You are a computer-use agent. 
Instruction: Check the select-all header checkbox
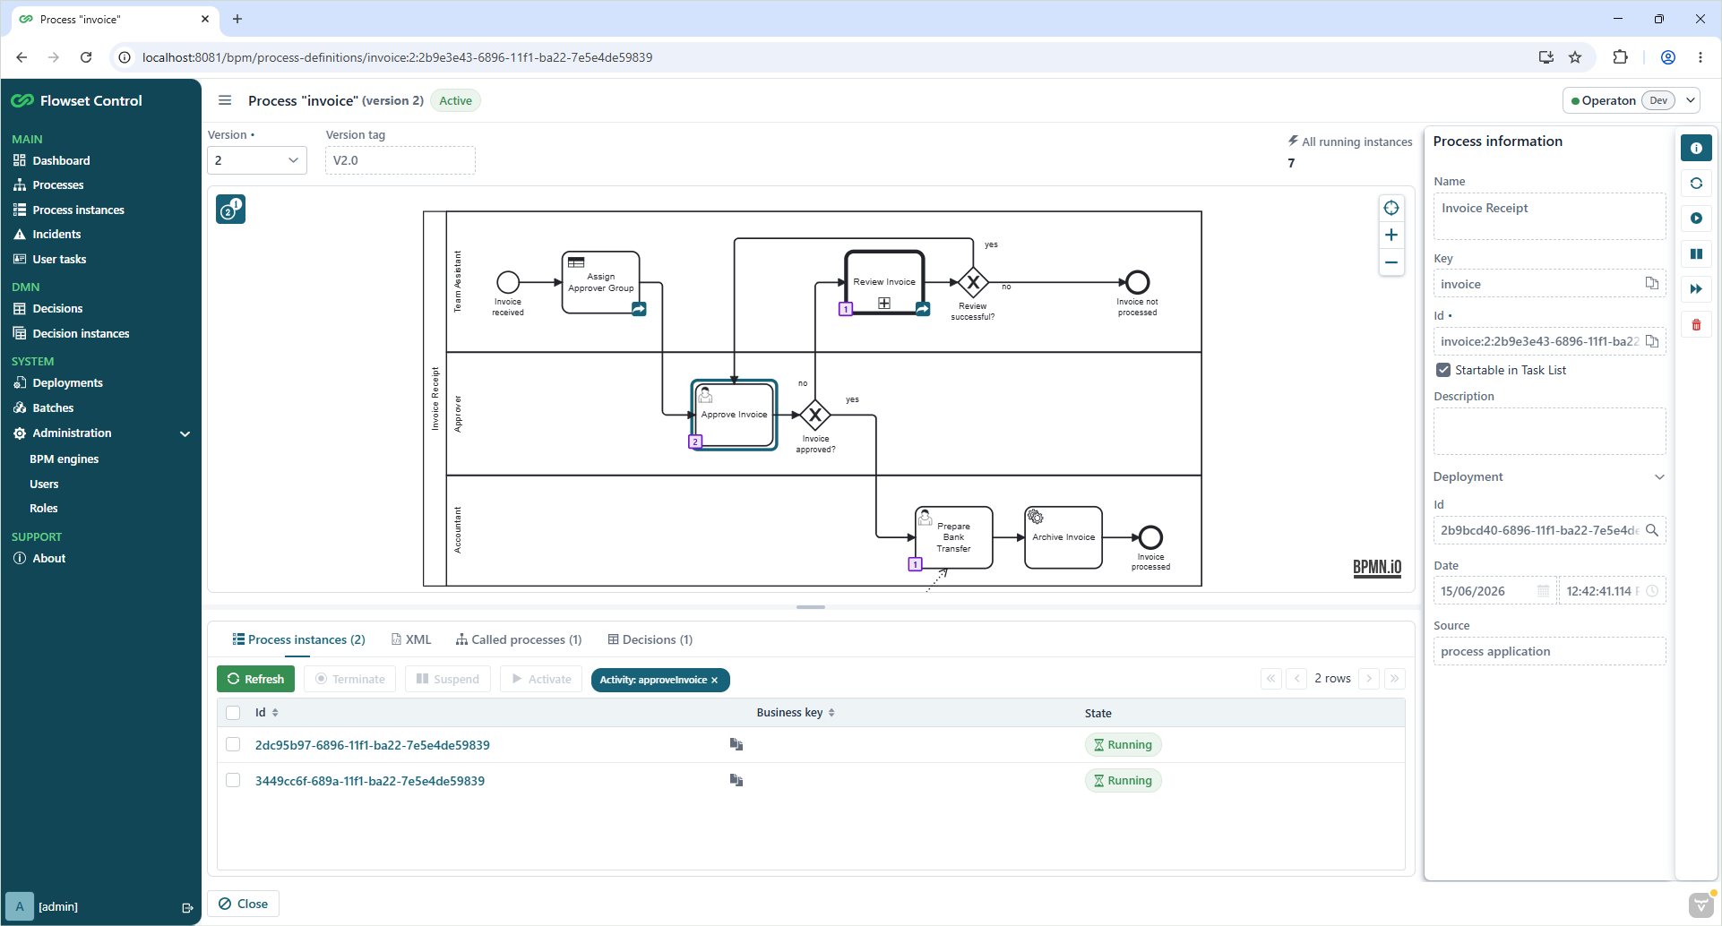click(233, 713)
